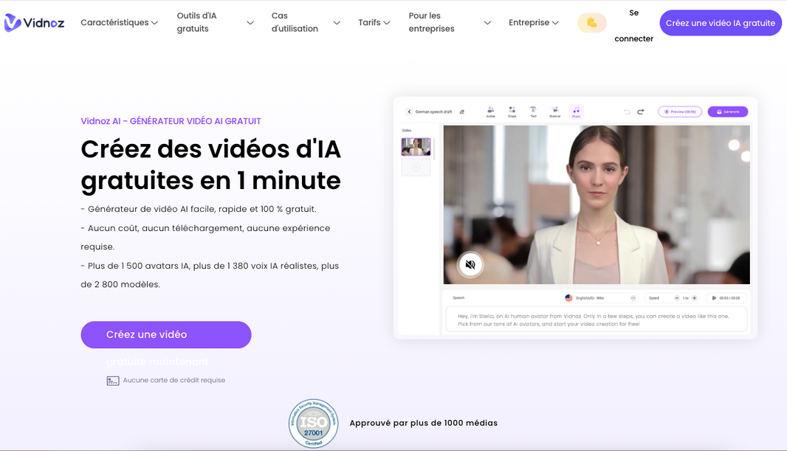
Task: Click Approuvé par plus de 1000 médias
Action: 424,423
